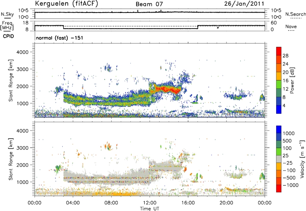This screenshot has height=211, width=306.
Task: Click the "60" tick on Nave axis
Action: [274, 23]
